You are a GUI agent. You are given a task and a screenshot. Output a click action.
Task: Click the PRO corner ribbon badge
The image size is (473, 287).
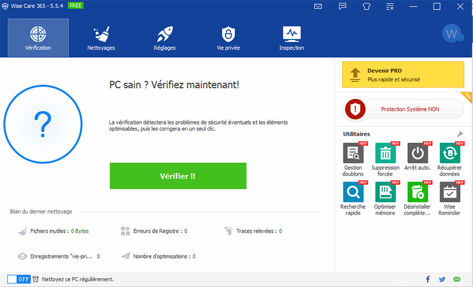coord(467,97)
